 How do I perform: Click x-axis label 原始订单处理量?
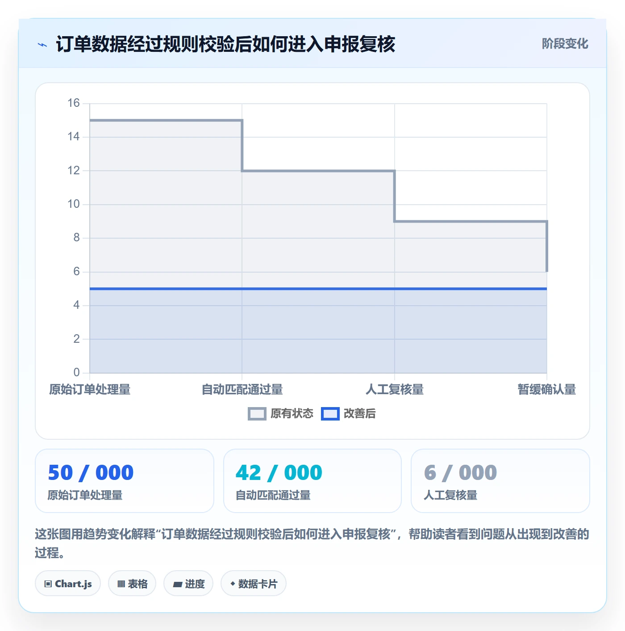pos(90,390)
